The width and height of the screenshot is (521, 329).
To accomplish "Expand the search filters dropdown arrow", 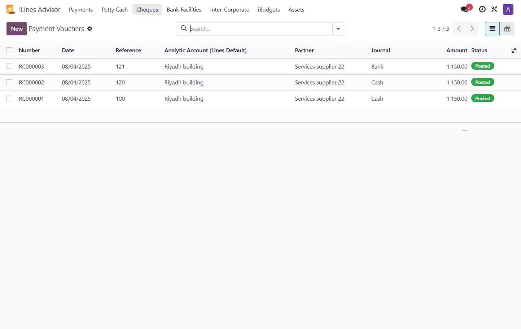I will pyautogui.click(x=338, y=28).
